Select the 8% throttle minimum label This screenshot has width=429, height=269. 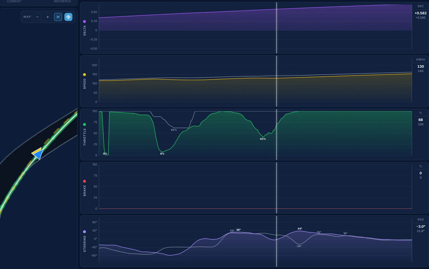(x=162, y=154)
